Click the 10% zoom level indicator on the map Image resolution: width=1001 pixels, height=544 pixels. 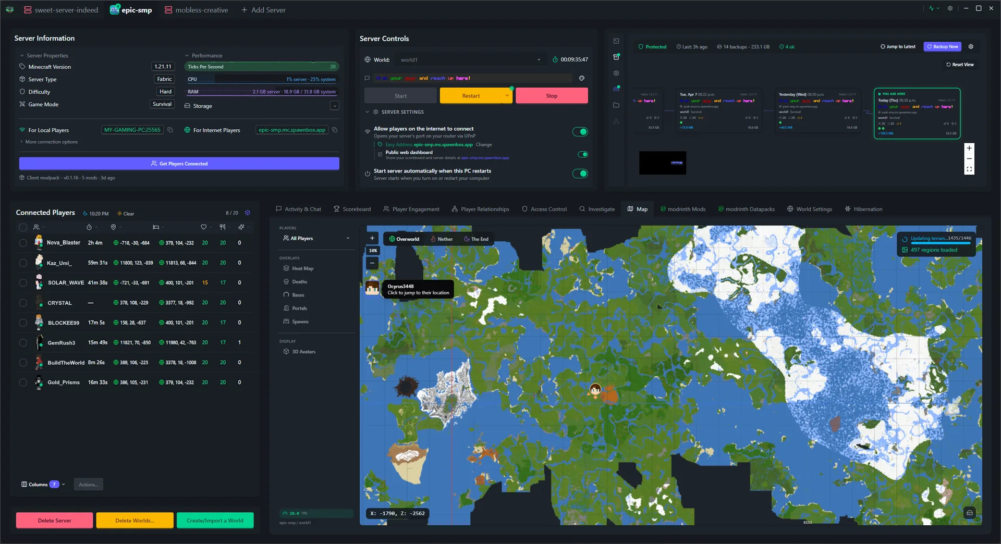coord(373,250)
